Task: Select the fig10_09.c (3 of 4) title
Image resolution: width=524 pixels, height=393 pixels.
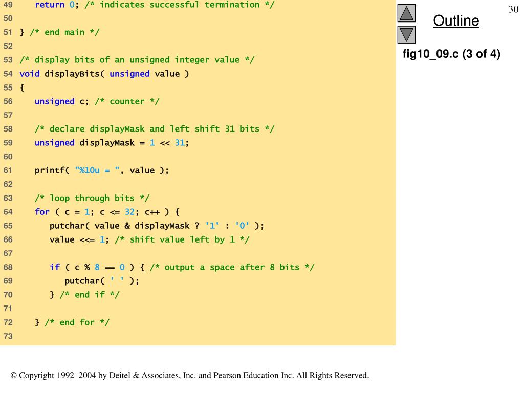Action: coord(451,54)
